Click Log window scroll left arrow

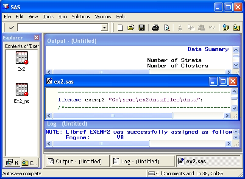pos(49,143)
